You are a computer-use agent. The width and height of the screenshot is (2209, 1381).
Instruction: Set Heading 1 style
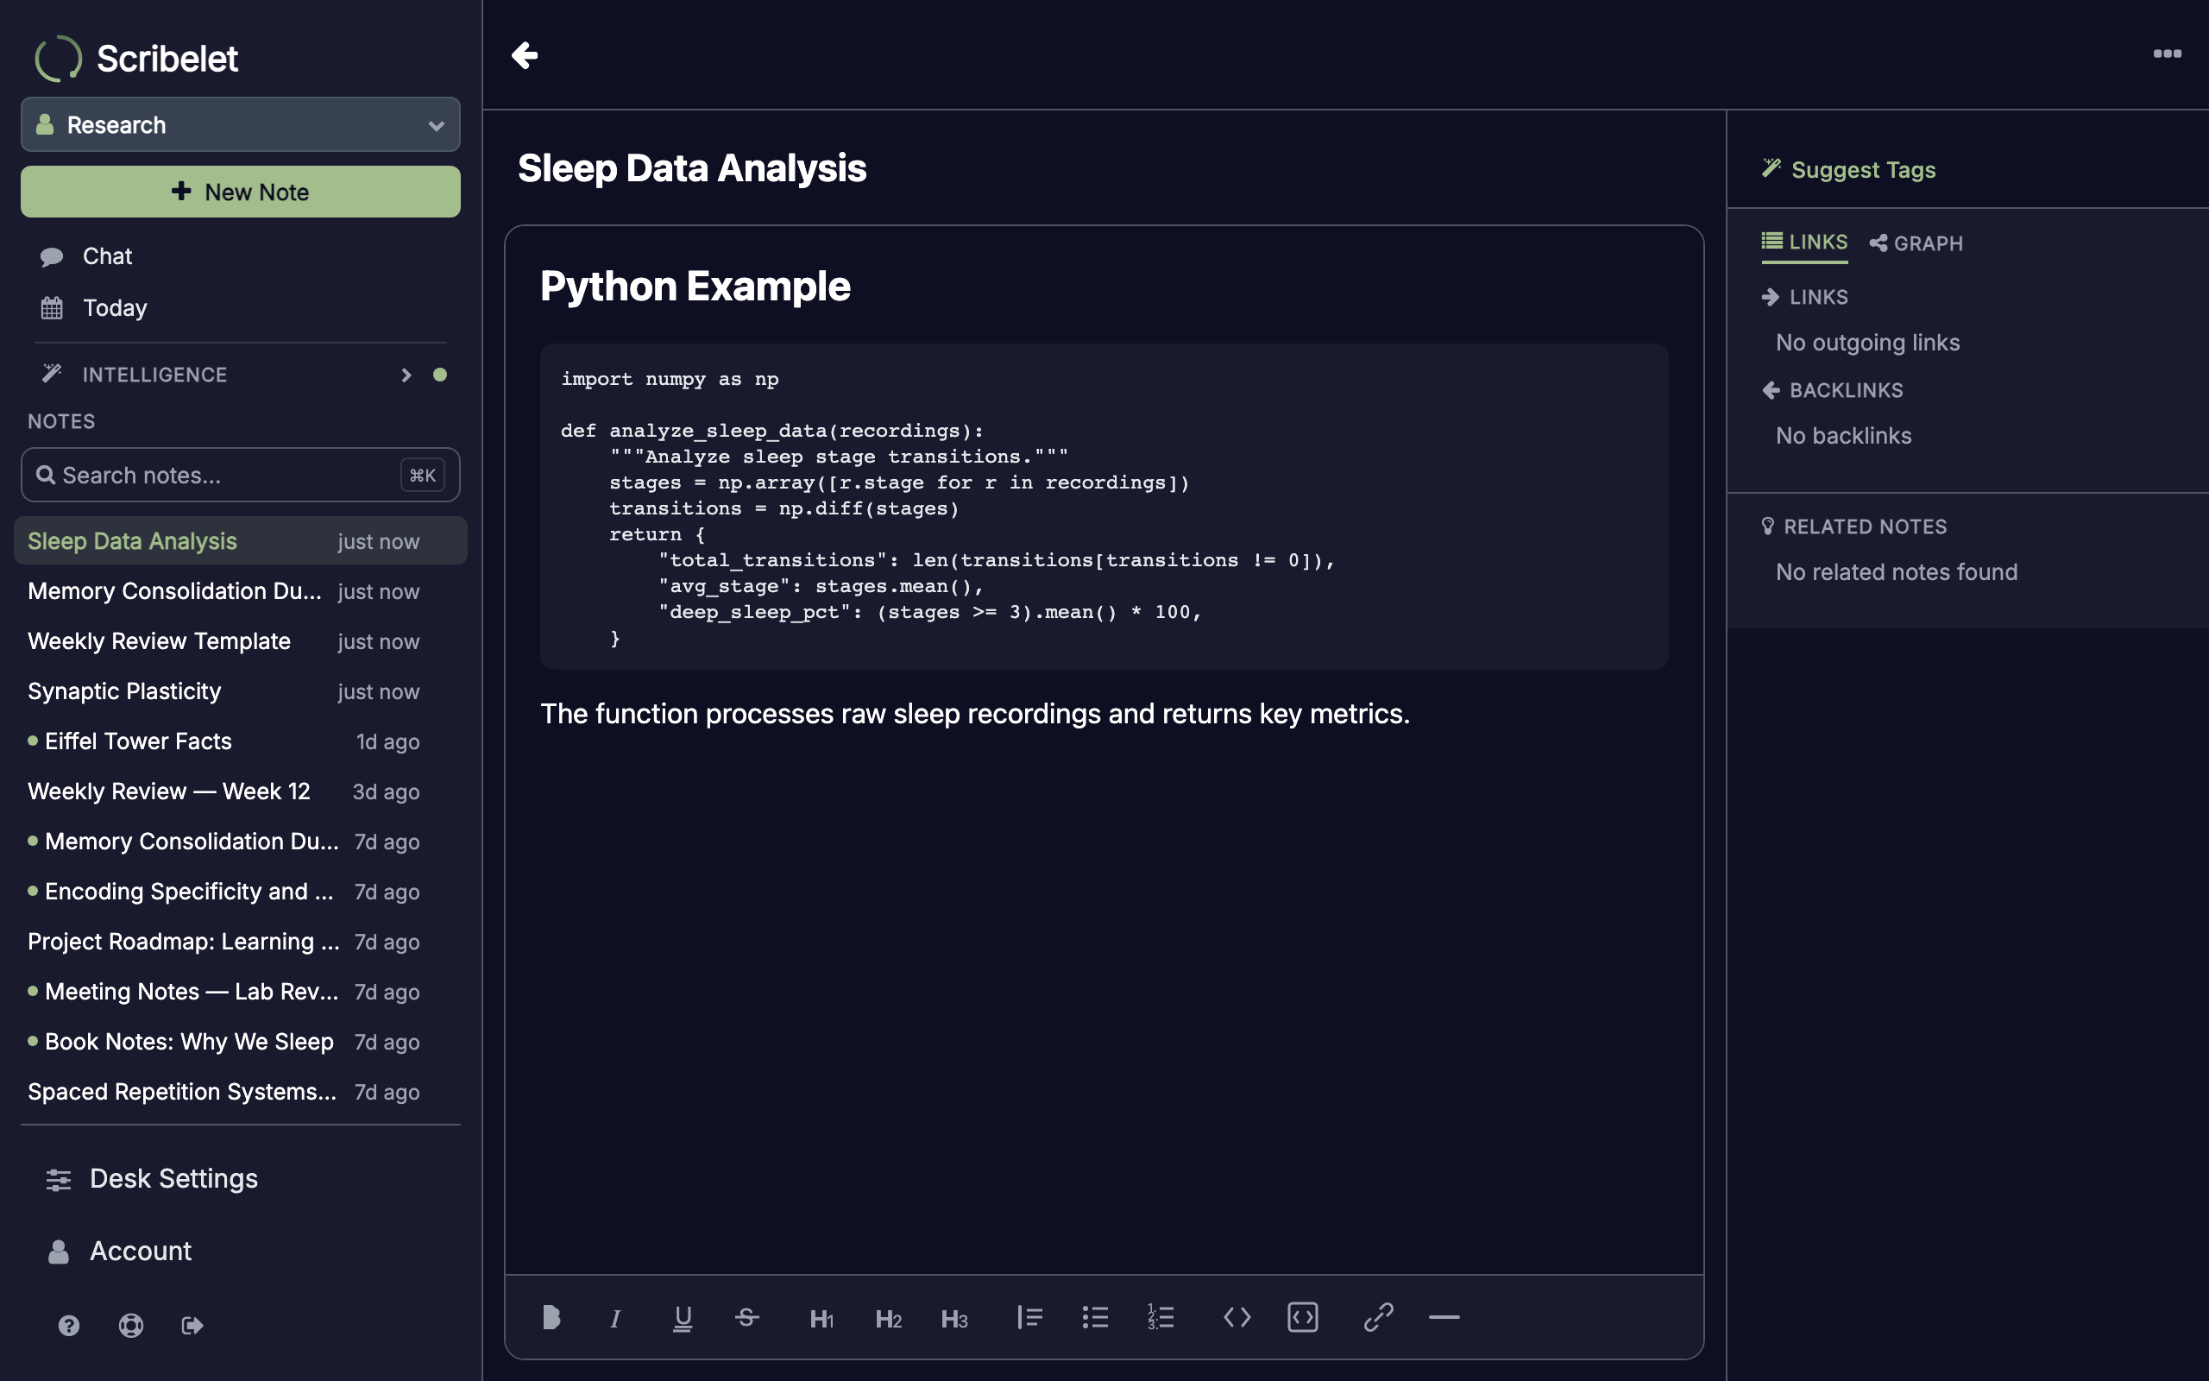click(x=821, y=1318)
